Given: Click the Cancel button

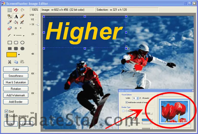Looking at the screenshot, I should [26, 124].
